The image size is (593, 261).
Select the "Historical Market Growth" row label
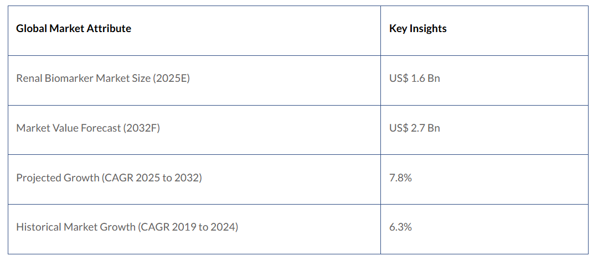(x=75, y=227)
